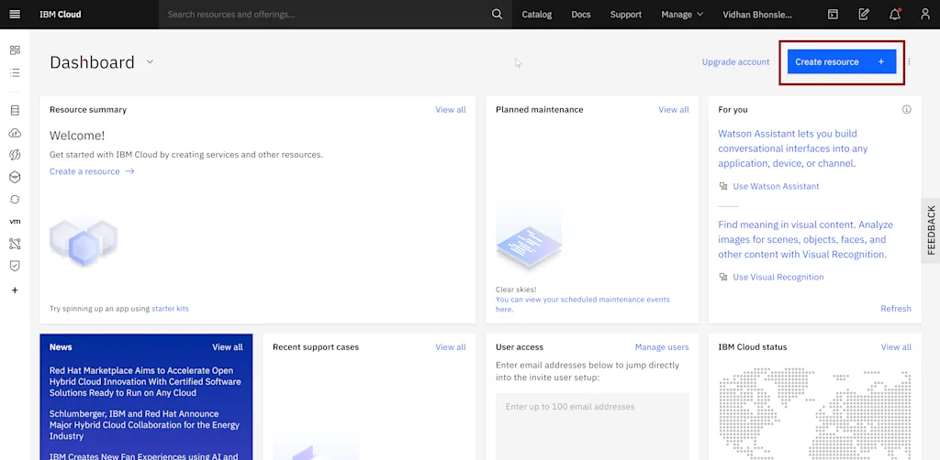Open the Resource list icon in the sidebar
Image resolution: width=940 pixels, height=460 pixels.
tap(15, 73)
